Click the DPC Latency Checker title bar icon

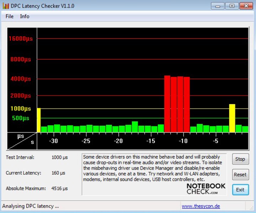click(6, 6)
